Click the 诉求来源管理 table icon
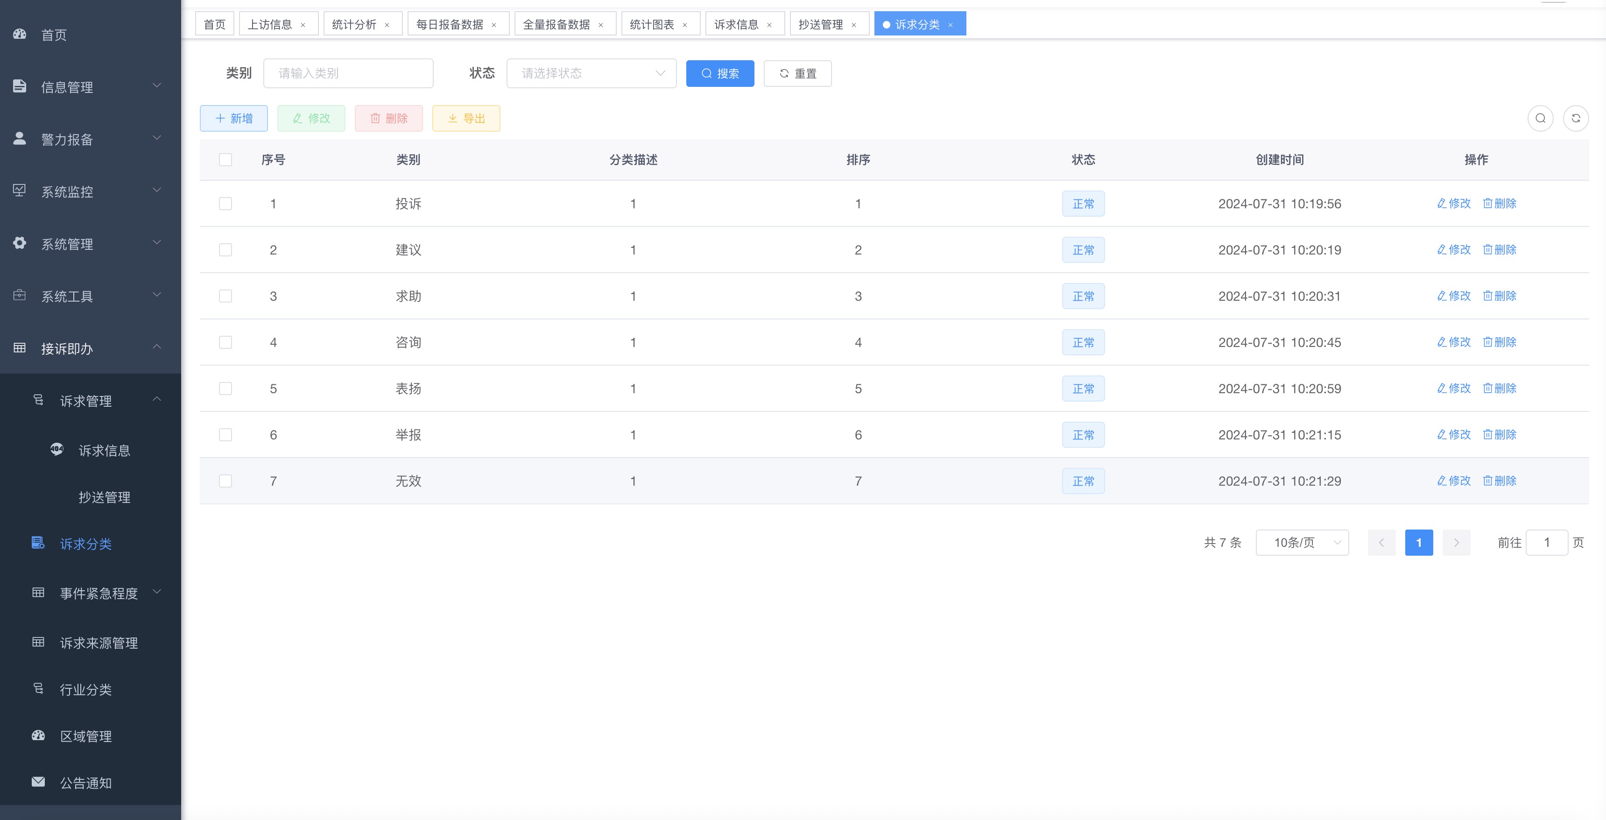Image resolution: width=1606 pixels, height=820 pixels. [x=38, y=642]
